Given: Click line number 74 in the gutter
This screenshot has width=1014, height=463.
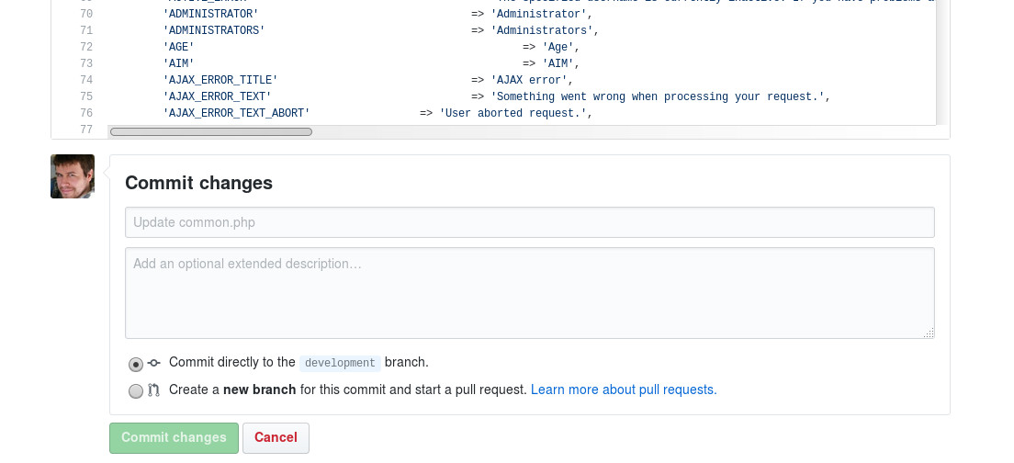Looking at the screenshot, I should click(x=86, y=80).
